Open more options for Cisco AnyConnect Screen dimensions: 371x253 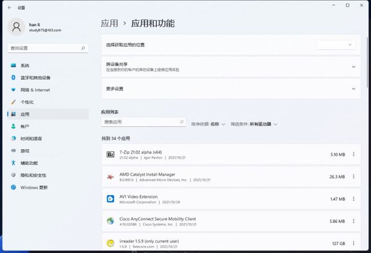coord(353,221)
